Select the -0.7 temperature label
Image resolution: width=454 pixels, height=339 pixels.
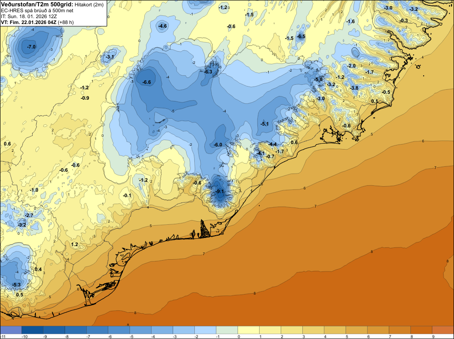click(270, 156)
